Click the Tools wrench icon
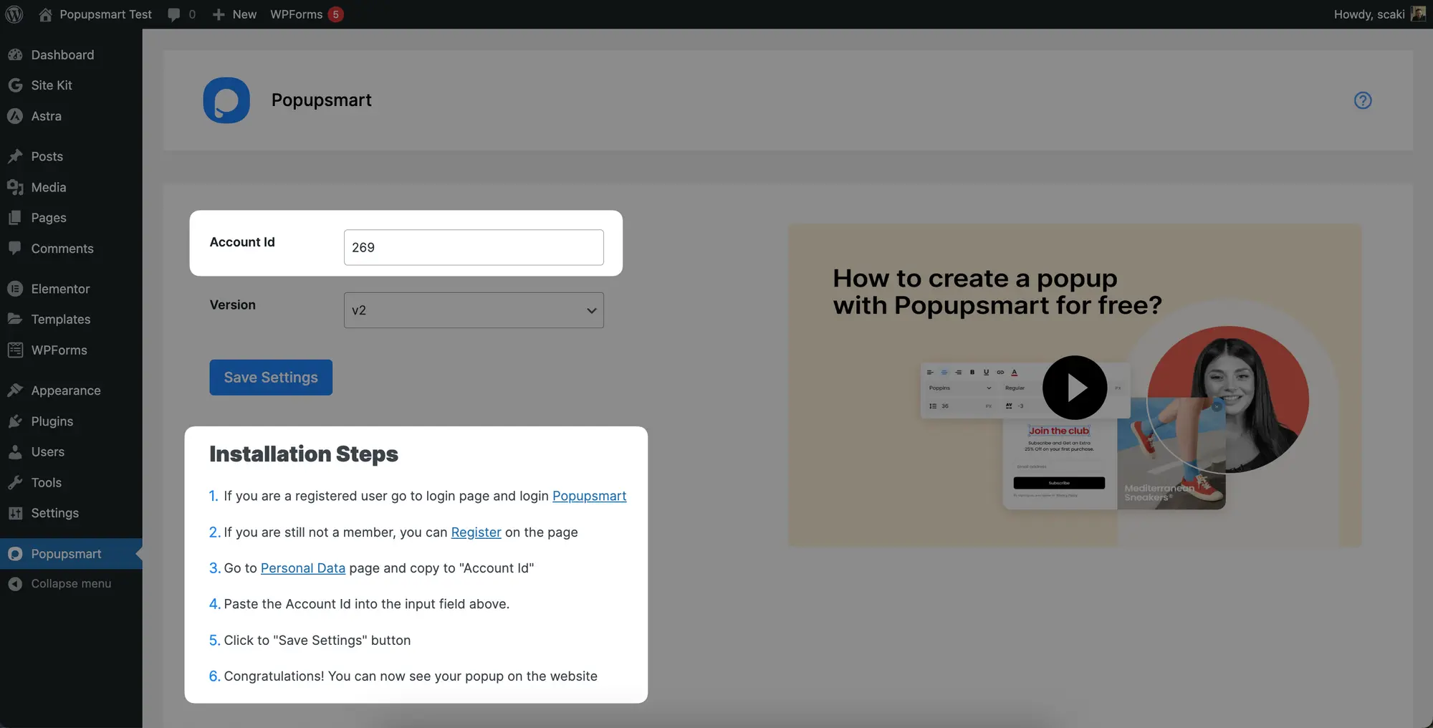Viewport: 1433px width, 728px height. [x=15, y=482]
